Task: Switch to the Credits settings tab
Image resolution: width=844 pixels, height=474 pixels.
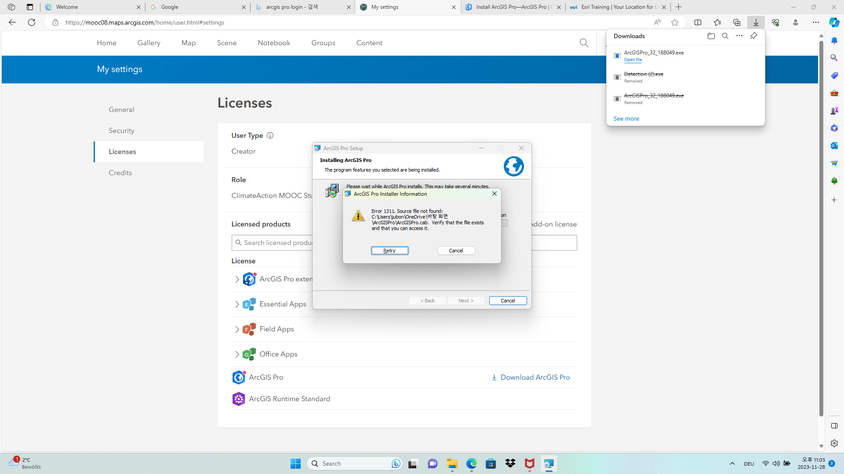Action: pos(120,172)
